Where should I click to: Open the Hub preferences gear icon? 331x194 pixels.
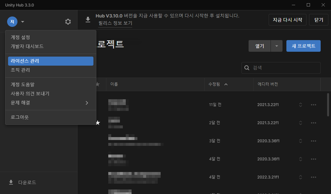pos(68,22)
